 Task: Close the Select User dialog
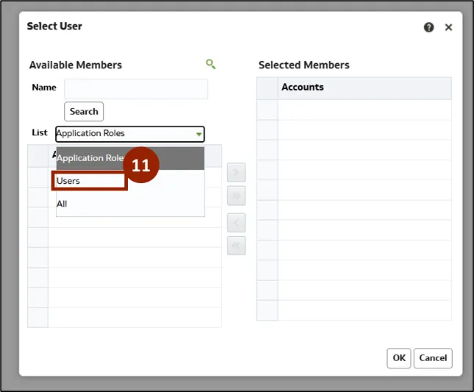[448, 27]
